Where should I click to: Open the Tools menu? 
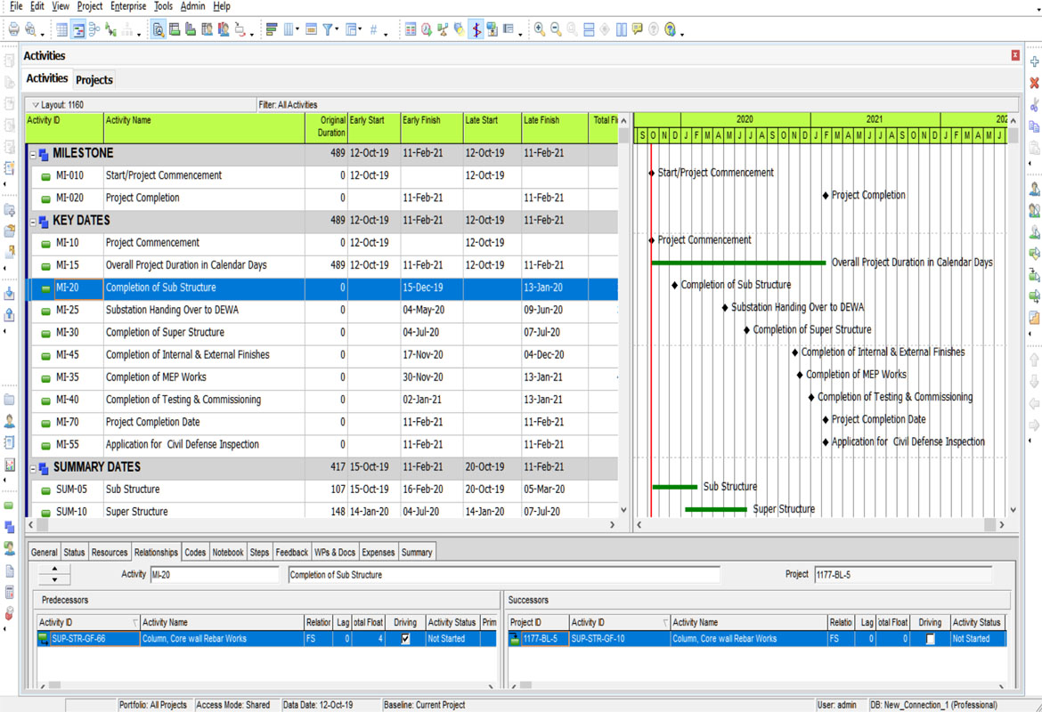[164, 6]
